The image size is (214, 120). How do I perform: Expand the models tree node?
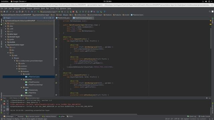pyautogui.click(x=6, y=42)
